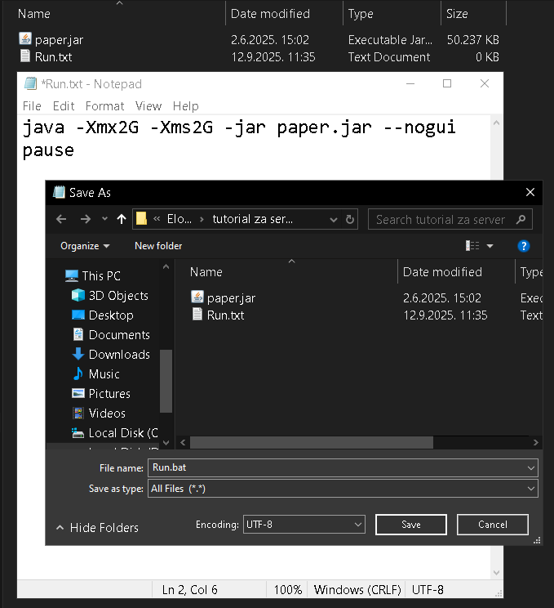Open the Format menu in Notepad
The image size is (554, 608).
click(104, 105)
